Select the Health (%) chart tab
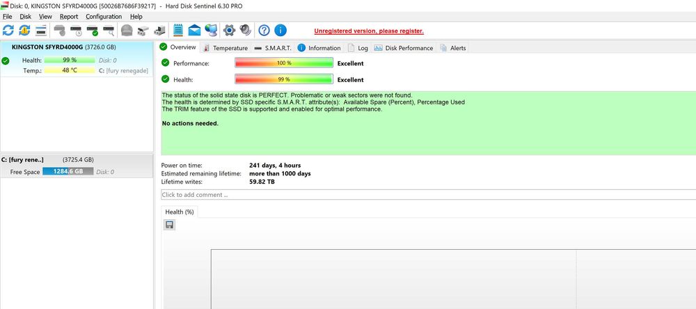The width and height of the screenshot is (696, 309). (x=180, y=212)
